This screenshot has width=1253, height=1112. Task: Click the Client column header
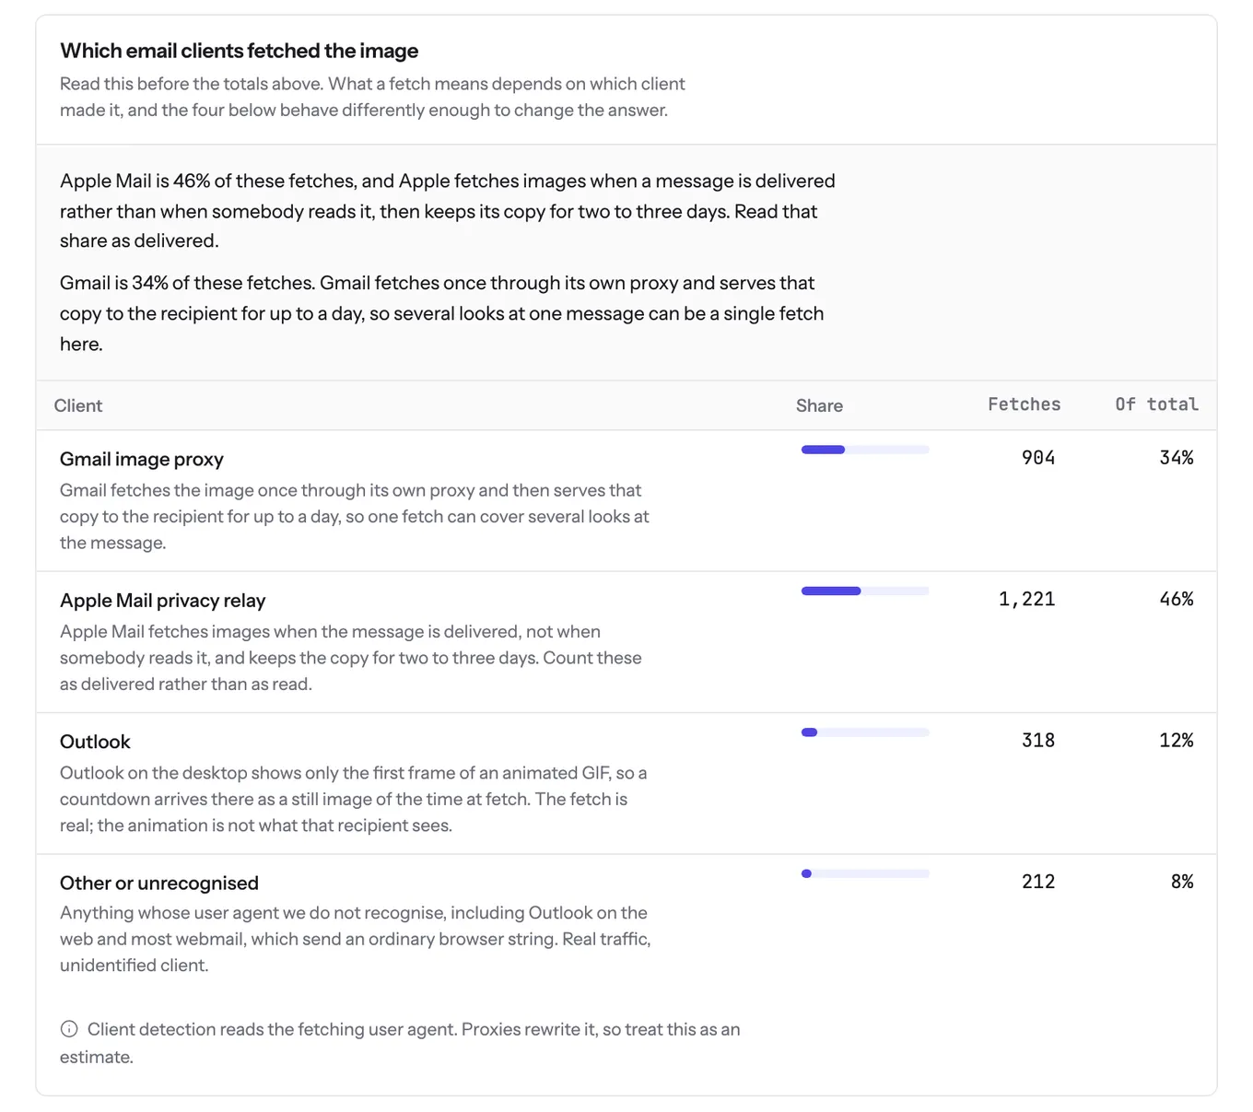[x=78, y=405]
